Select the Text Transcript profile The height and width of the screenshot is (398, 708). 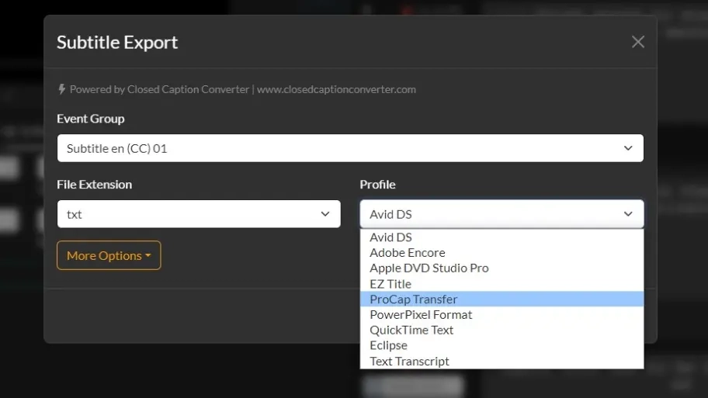pos(409,362)
